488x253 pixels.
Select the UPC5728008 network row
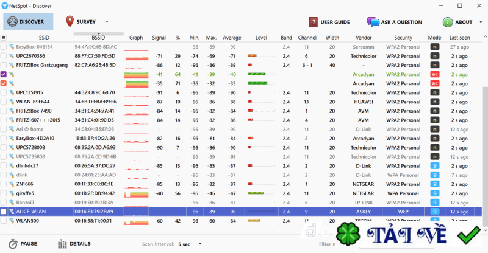coord(241,147)
